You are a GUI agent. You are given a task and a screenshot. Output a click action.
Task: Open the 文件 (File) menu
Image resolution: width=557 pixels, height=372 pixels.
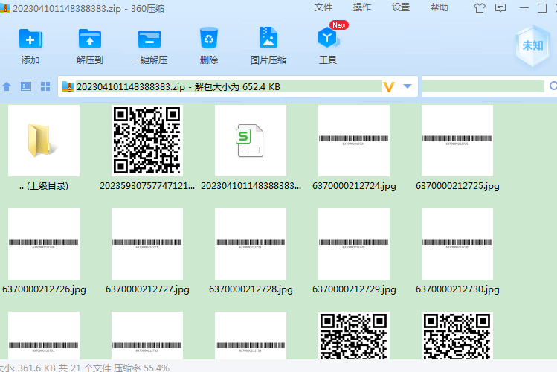[323, 7]
